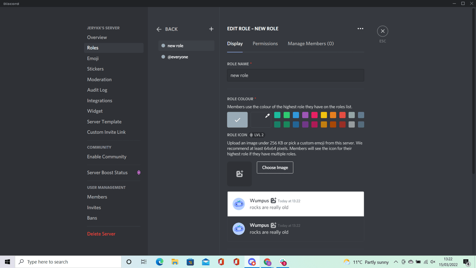Open the Audit Log
Image resolution: width=476 pixels, height=268 pixels.
tap(114, 90)
